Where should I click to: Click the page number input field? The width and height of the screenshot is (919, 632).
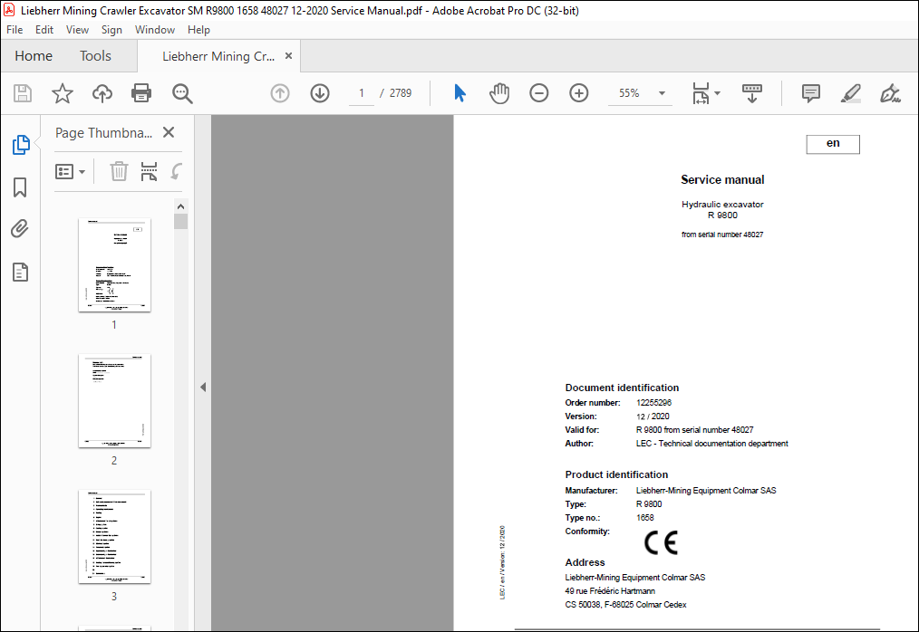pos(362,93)
